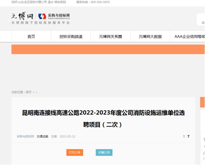Click the 首页 breadcrumb link
This screenshot has height=165, width=205.
click(28, 92)
